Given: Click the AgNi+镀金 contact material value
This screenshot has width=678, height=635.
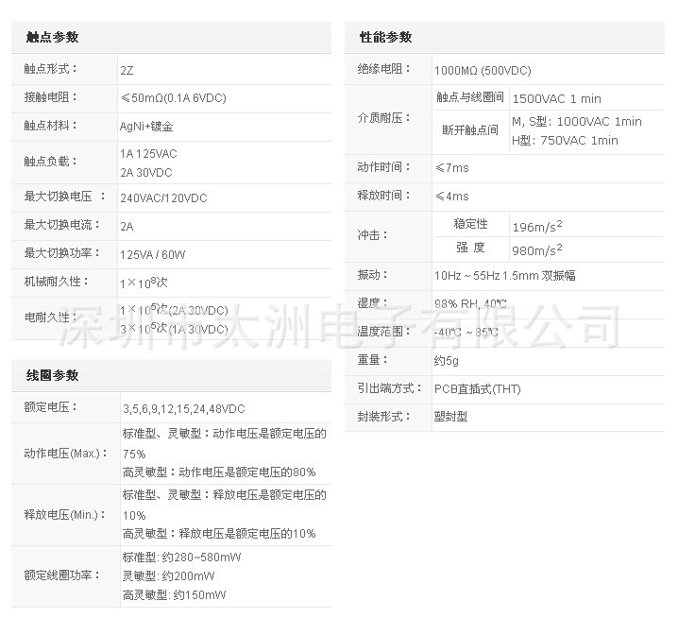Looking at the screenshot, I should click(x=151, y=126).
